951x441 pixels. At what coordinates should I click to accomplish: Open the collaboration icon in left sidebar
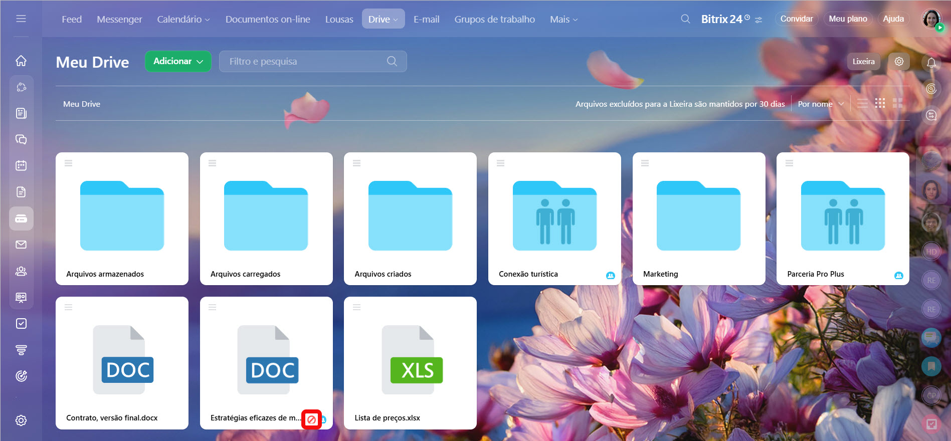click(x=21, y=87)
